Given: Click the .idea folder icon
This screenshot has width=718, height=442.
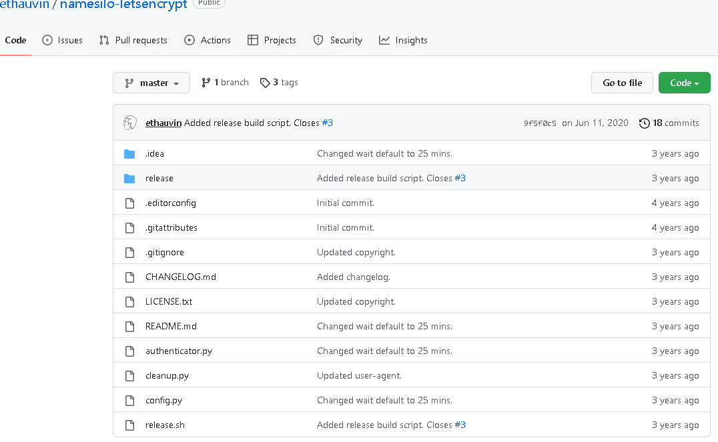Looking at the screenshot, I should 129,154.
